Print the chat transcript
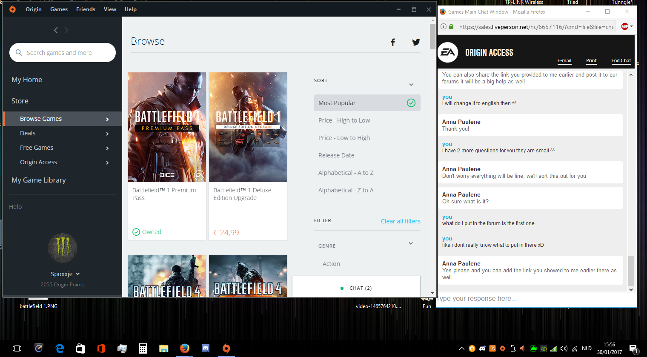This screenshot has height=357, width=647. 591,60
